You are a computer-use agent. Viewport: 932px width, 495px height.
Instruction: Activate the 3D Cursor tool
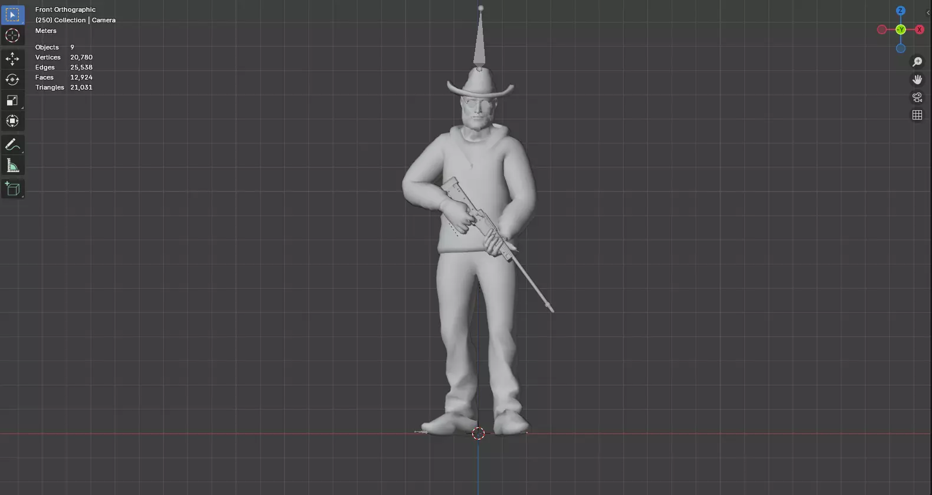pyautogui.click(x=12, y=35)
